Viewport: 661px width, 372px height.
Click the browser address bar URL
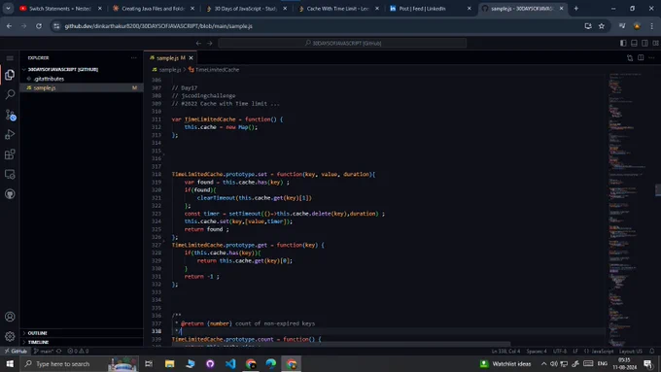coord(158,26)
